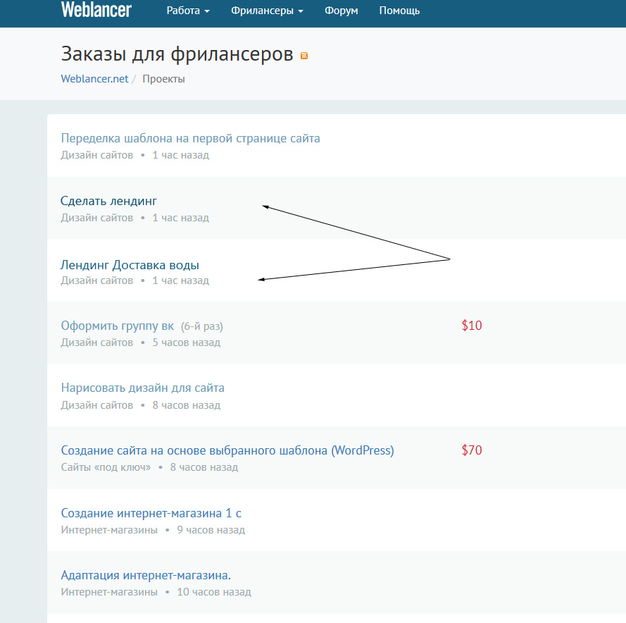Click the (6-й раз) note
Viewport: 626px width, 623px height.
(x=202, y=326)
